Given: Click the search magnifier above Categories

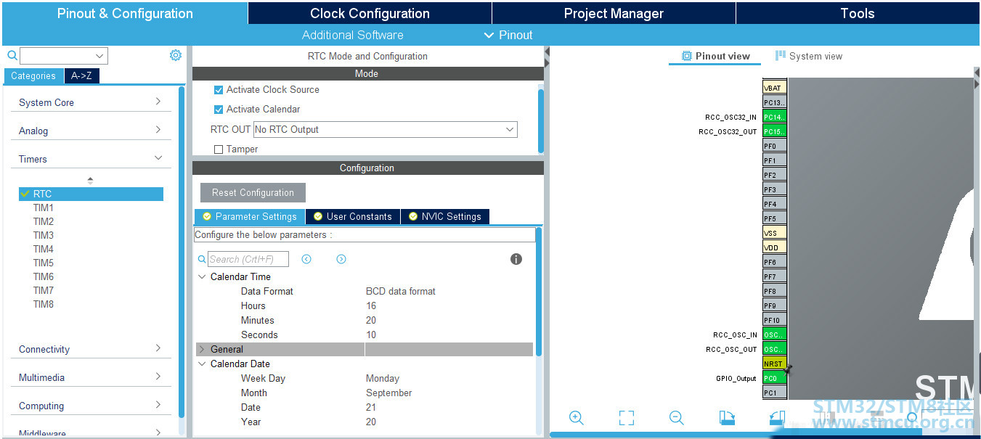Looking at the screenshot, I should (x=12, y=55).
